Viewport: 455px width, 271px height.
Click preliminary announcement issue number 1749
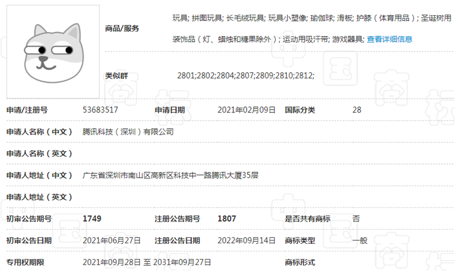pos(92,218)
